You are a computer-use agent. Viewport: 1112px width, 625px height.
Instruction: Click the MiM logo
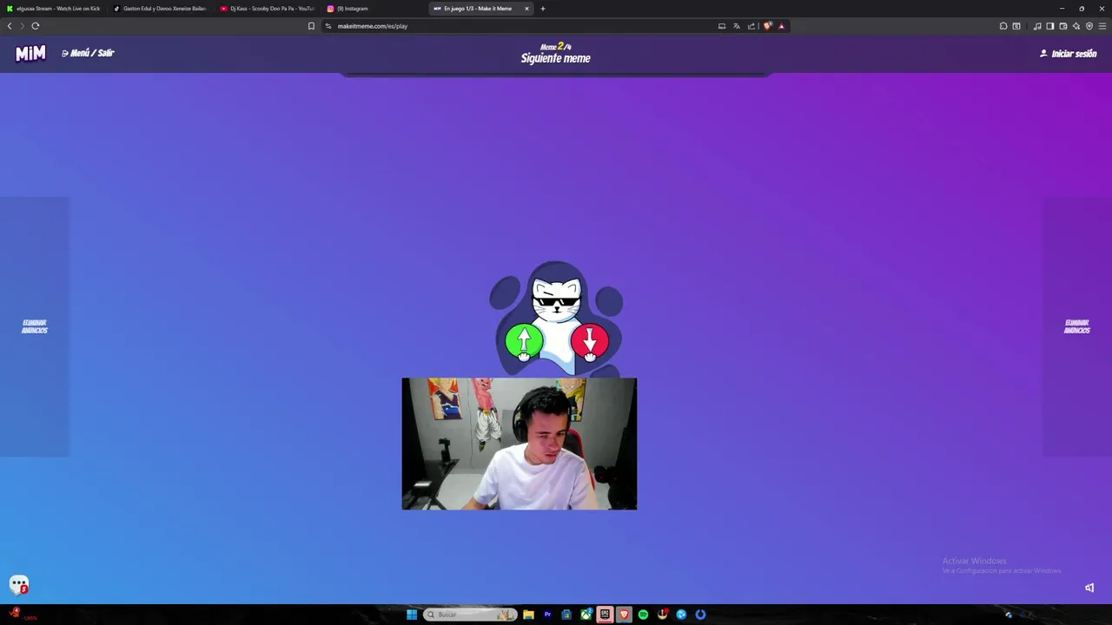[30, 54]
